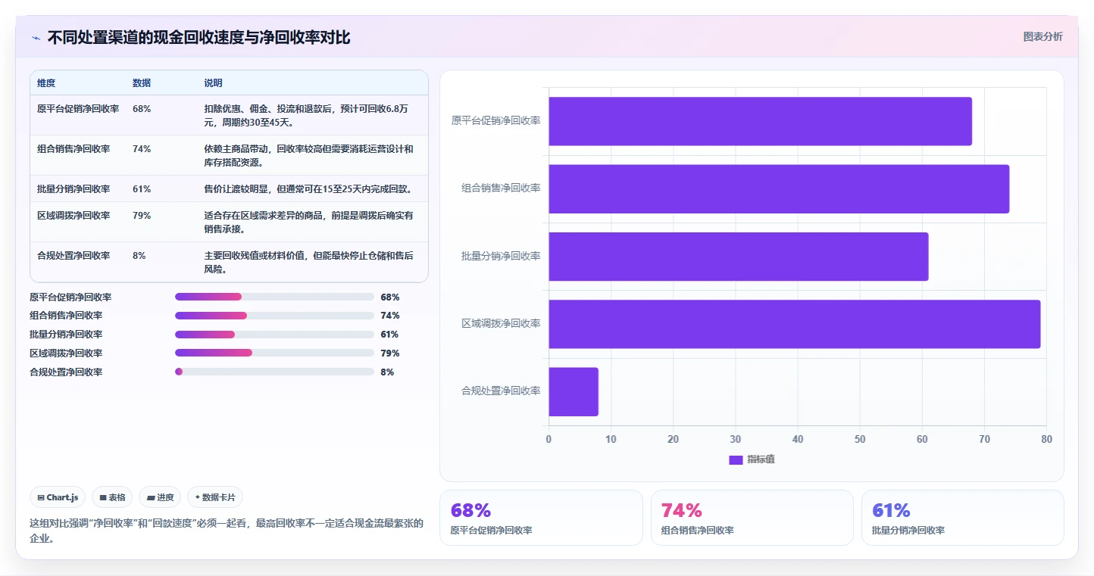This screenshot has height=576, width=1094.
Task: Click the description starting 依赖主商品带动
Action: coord(308,156)
